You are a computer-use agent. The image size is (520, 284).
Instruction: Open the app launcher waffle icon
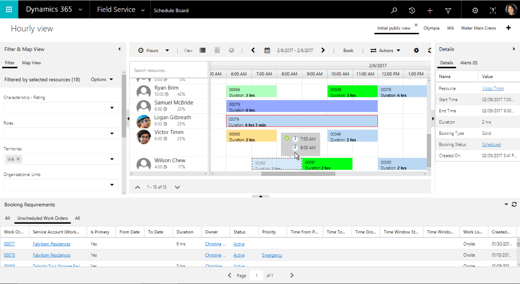click(x=9, y=9)
